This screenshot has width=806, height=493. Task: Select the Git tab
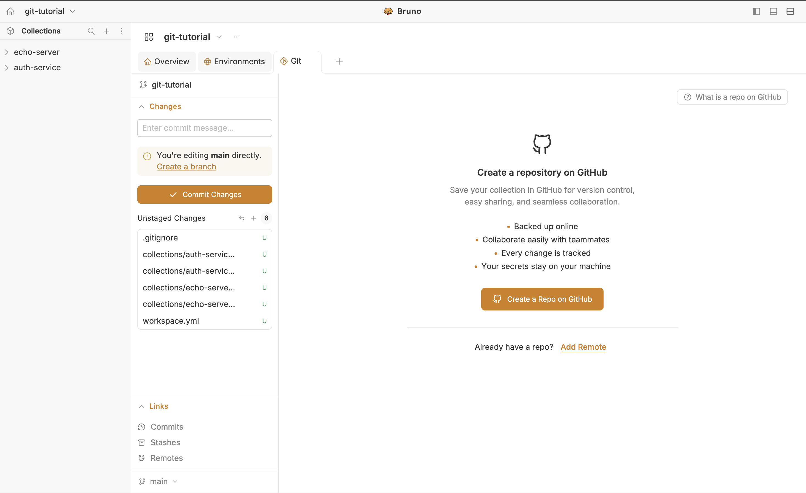[297, 61]
